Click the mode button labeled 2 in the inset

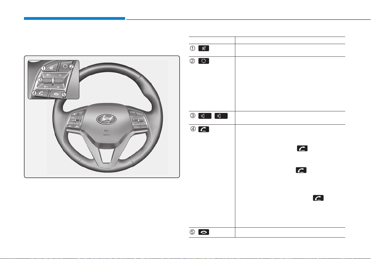(x=65, y=66)
